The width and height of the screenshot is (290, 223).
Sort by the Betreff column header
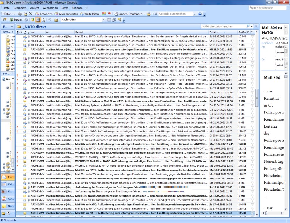coord(141,32)
